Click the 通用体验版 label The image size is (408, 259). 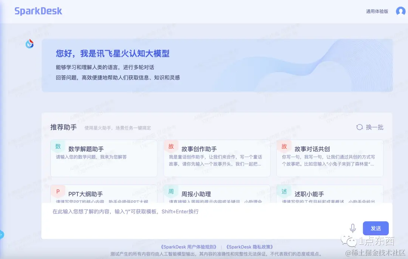click(x=376, y=11)
